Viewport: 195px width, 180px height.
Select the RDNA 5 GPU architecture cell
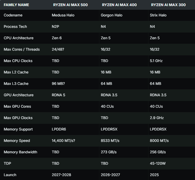(58, 95)
